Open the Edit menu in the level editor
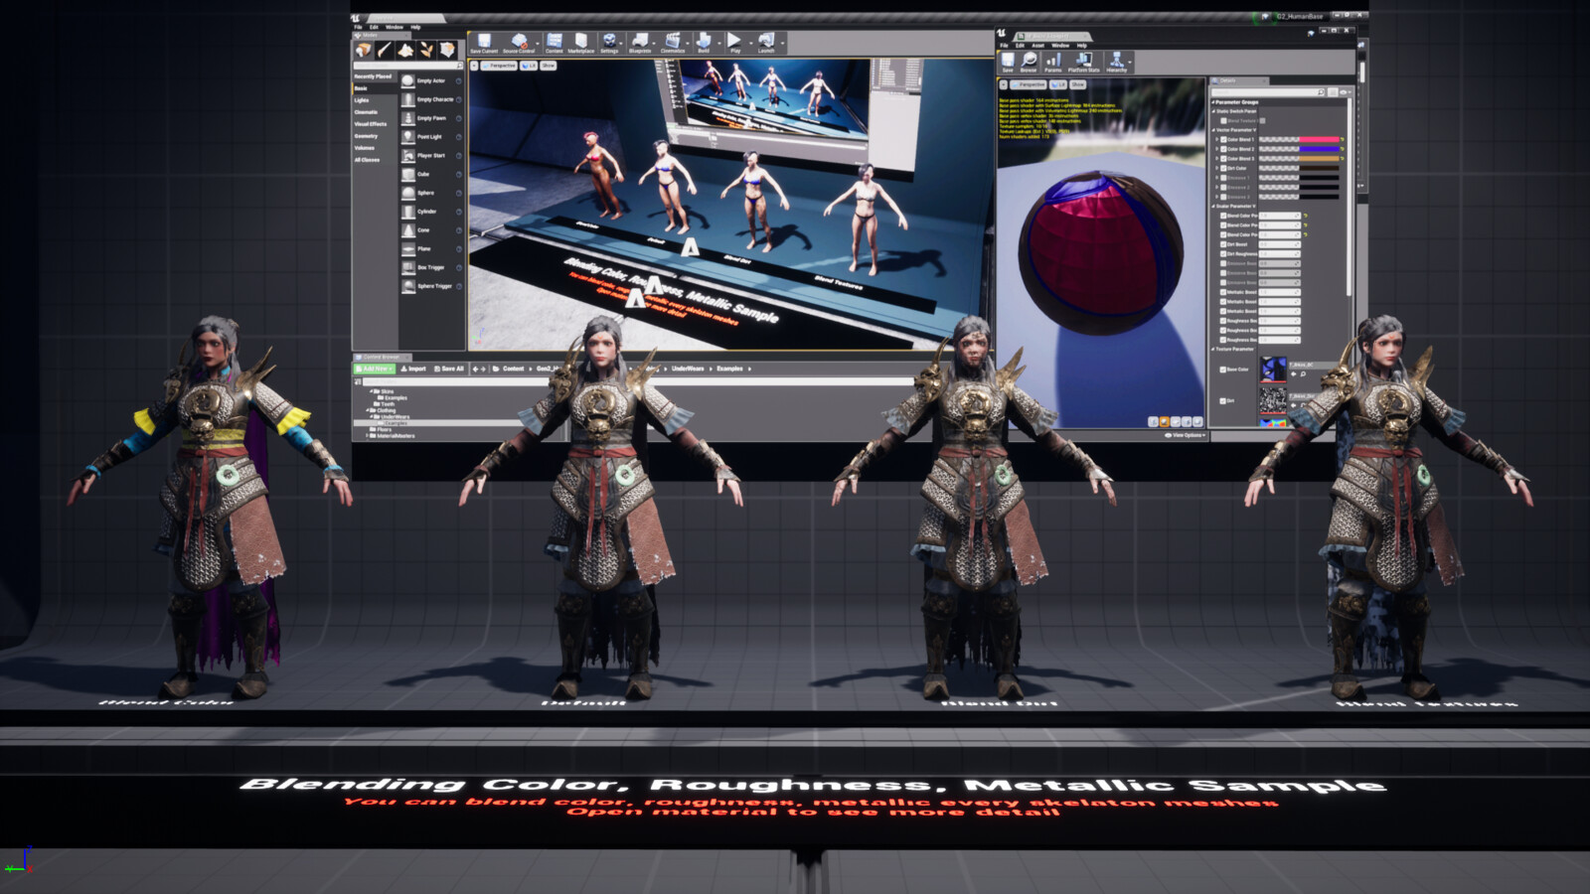 click(374, 27)
